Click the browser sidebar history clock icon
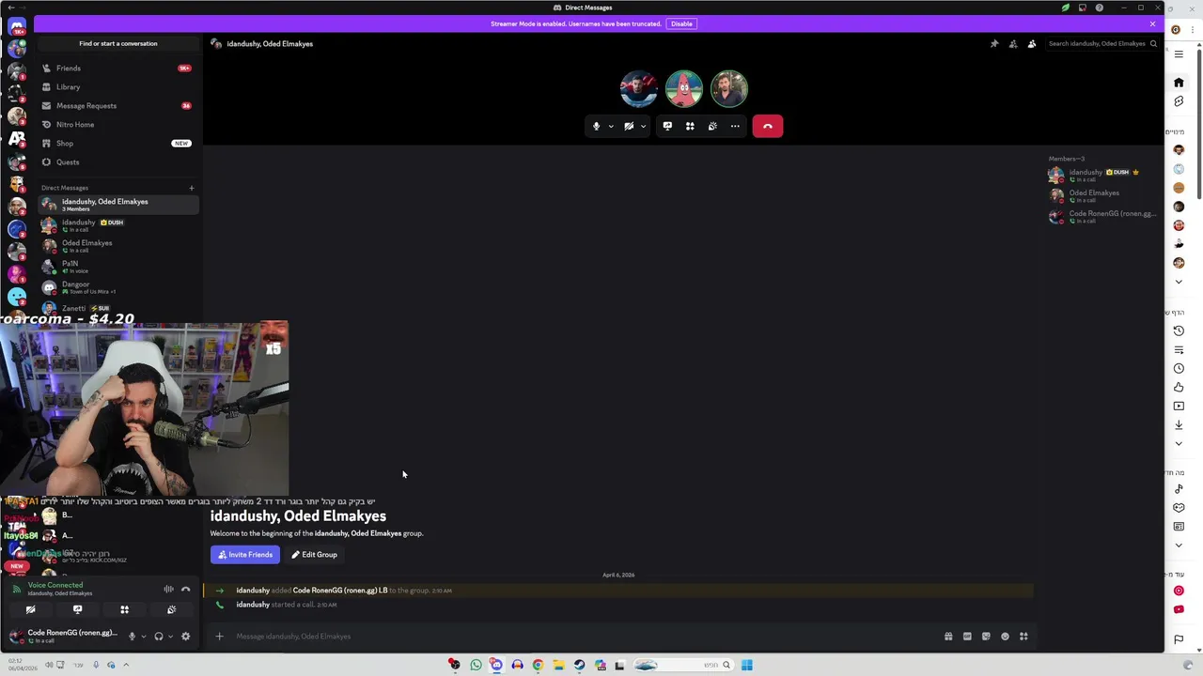1203x676 pixels. (1179, 330)
